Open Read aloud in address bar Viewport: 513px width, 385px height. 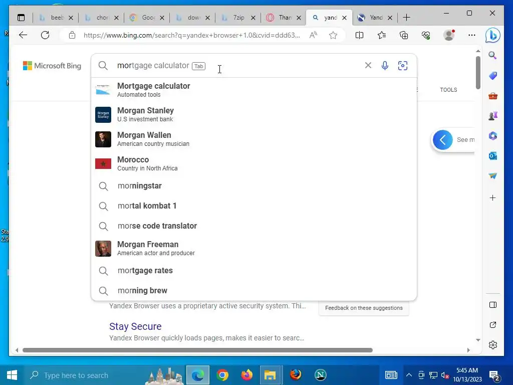[x=313, y=35]
